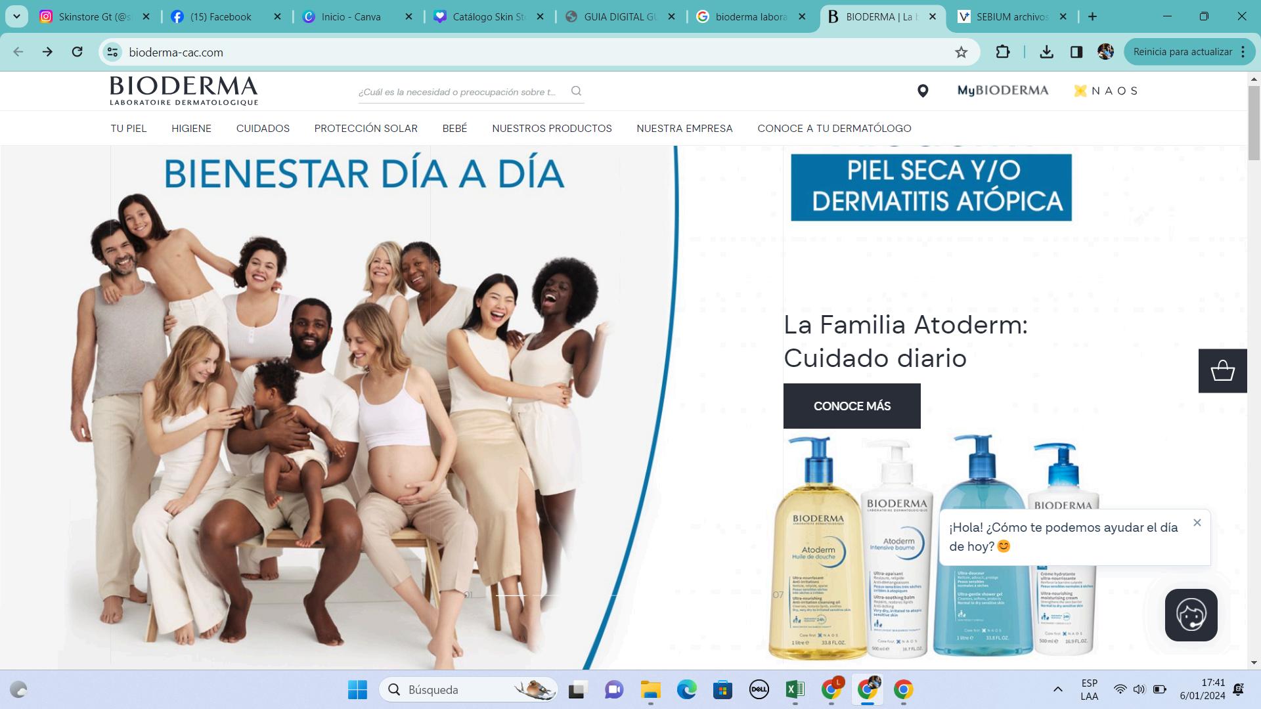
Task: Open the volume tray icon
Action: click(x=1139, y=689)
